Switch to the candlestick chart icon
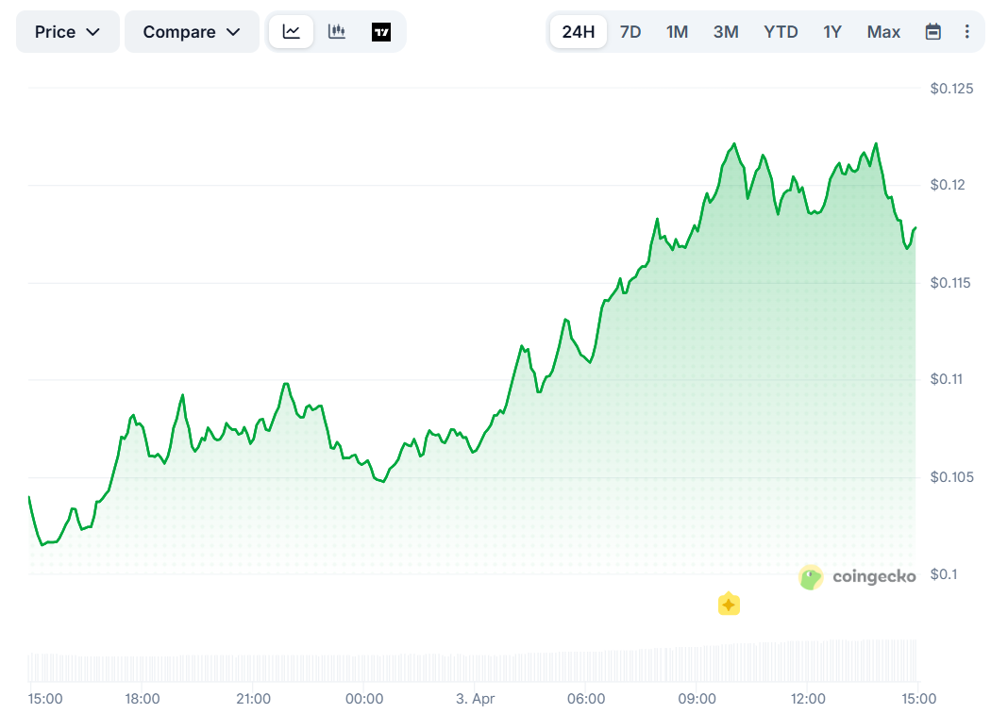The image size is (991, 713). [x=336, y=31]
